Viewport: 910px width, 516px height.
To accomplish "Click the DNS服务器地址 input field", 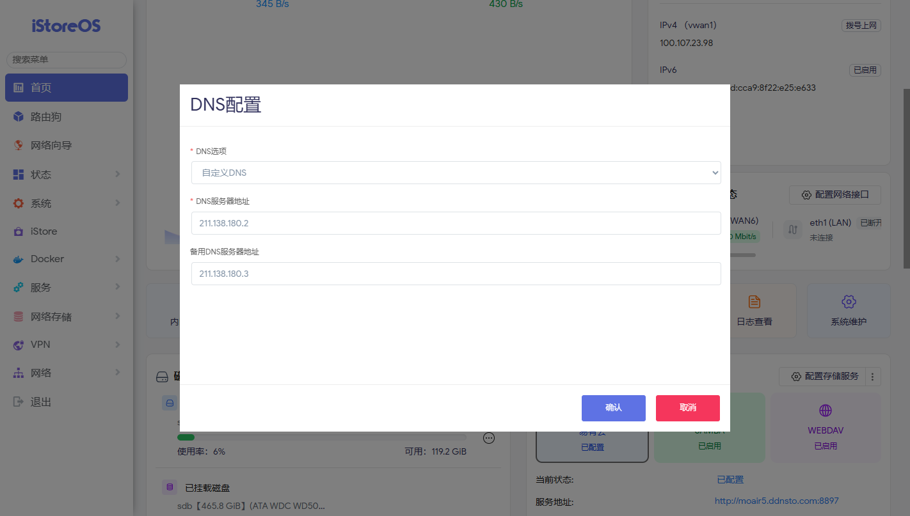I will click(x=456, y=223).
